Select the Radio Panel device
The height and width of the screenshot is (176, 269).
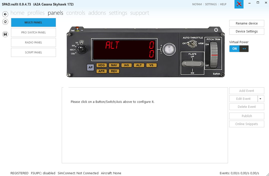tap(33, 42)
